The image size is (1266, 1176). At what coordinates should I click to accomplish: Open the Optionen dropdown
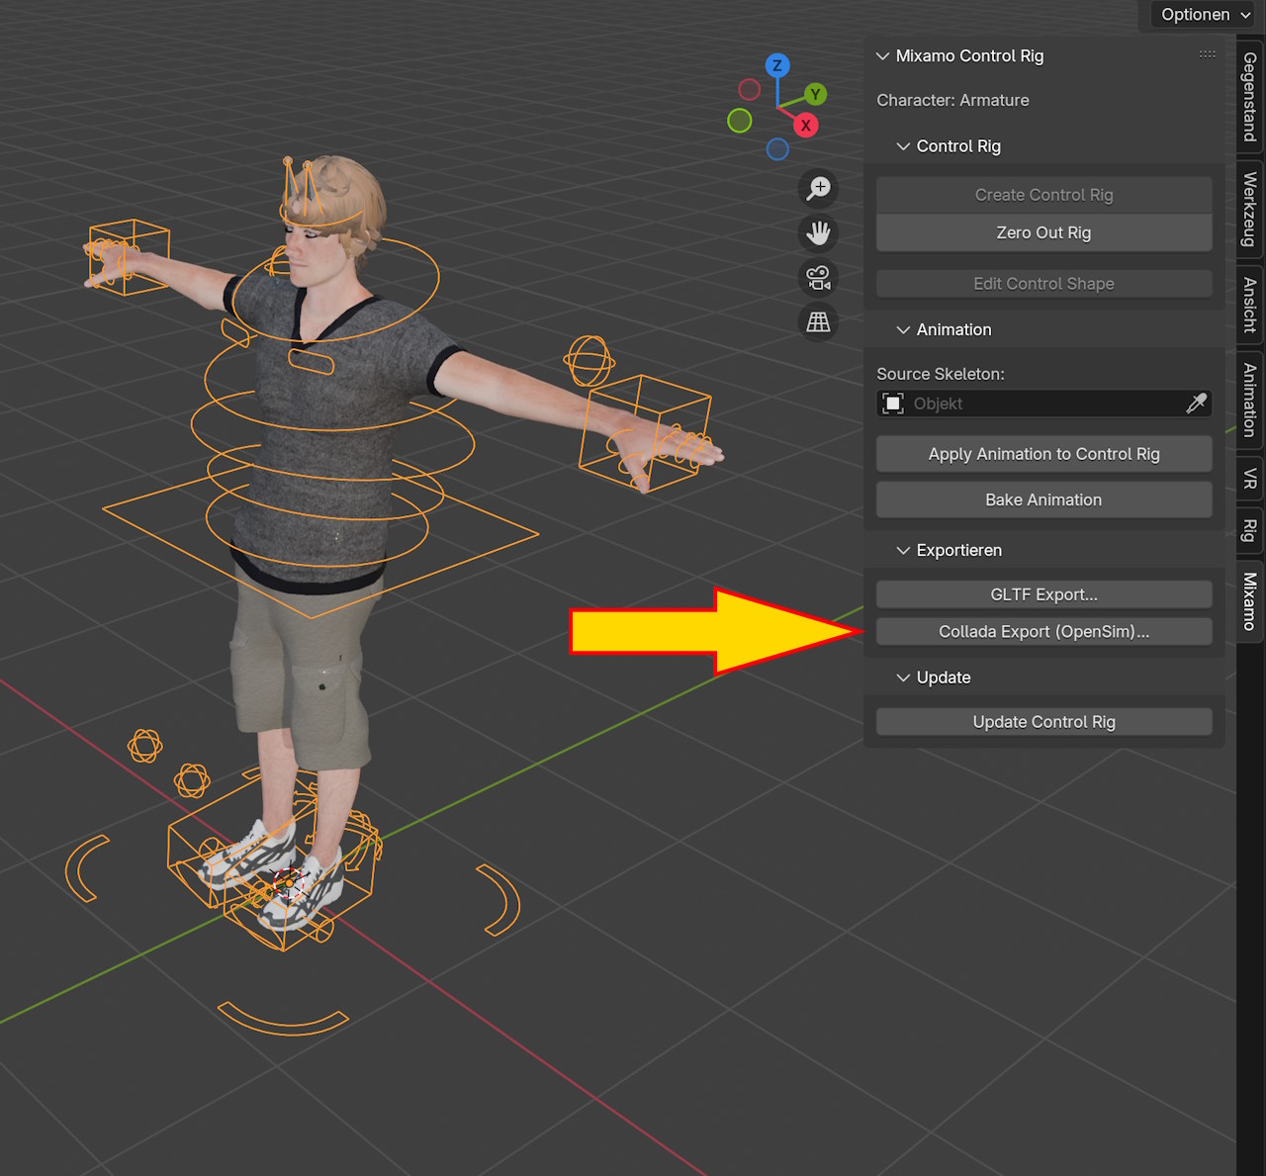pyautogui.click(x=1205, y=15)
